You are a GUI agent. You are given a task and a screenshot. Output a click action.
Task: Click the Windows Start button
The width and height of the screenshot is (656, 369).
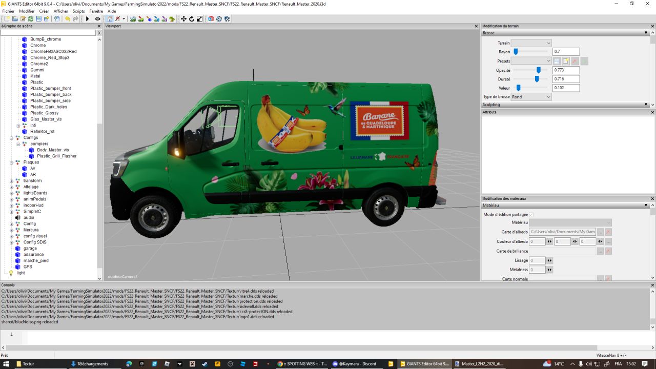5,364
